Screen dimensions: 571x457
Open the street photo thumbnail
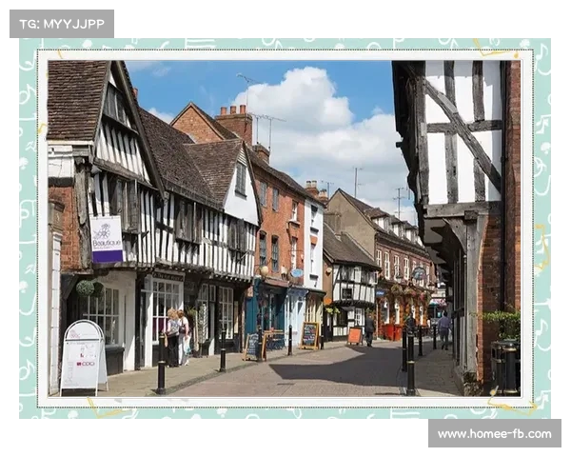[285, 228]
